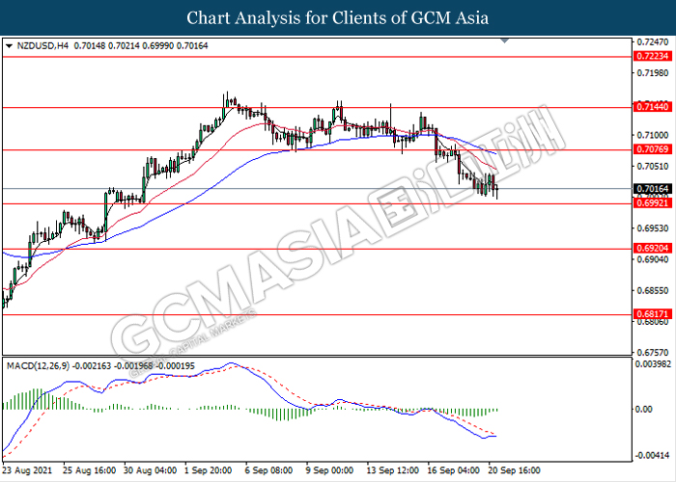Screen dimensions: 676x482
Task: Click the 30 Aug 04:00 time label
Action: (150, 470)
